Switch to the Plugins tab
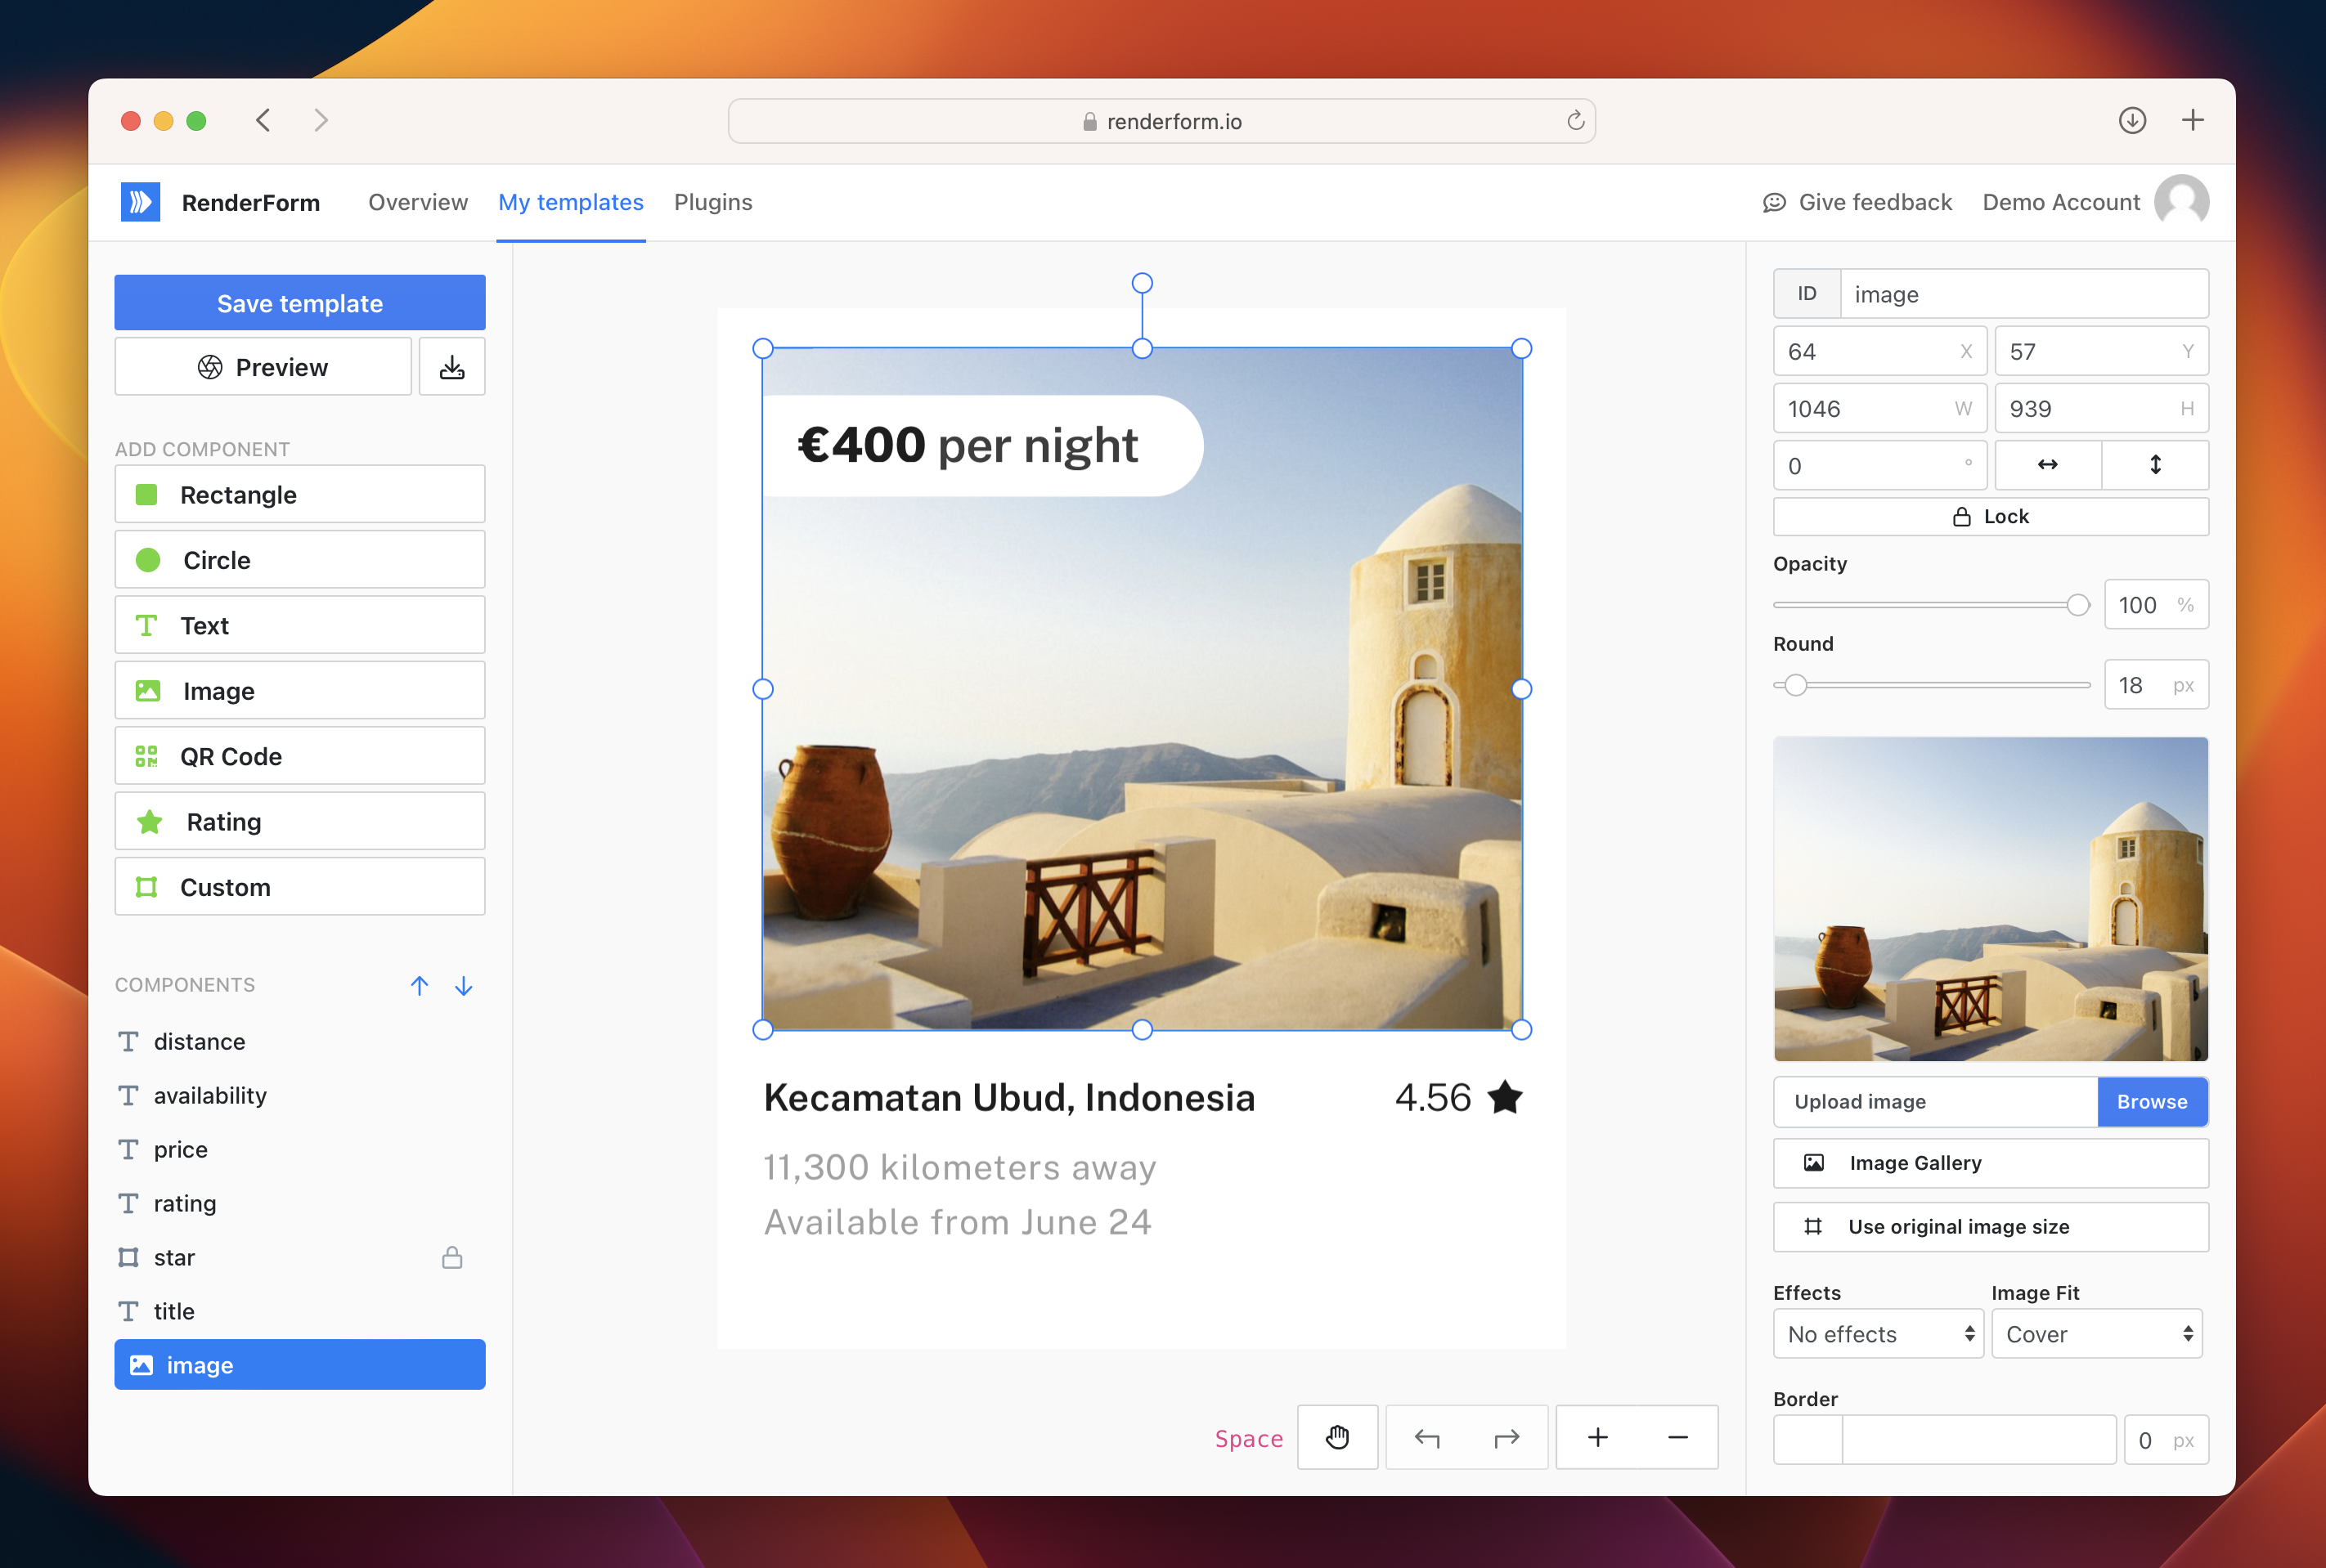2326x1568 pixels. [x=712, y=201]
